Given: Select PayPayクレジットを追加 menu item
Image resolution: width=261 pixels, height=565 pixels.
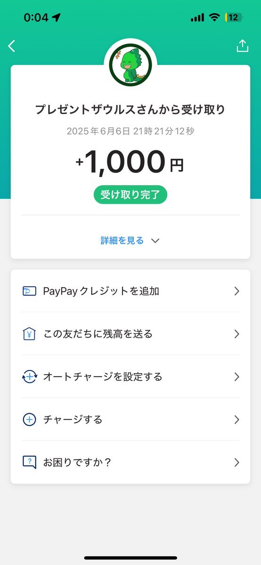Looking at the screenshot, I should click(x=130, y=291).
